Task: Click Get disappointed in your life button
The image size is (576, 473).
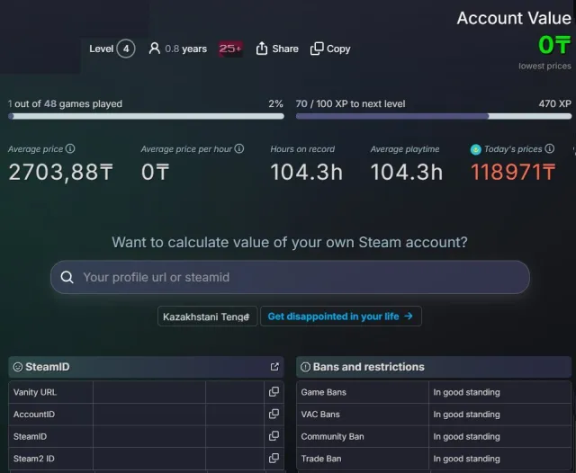Action: click(x=341, y=317)
